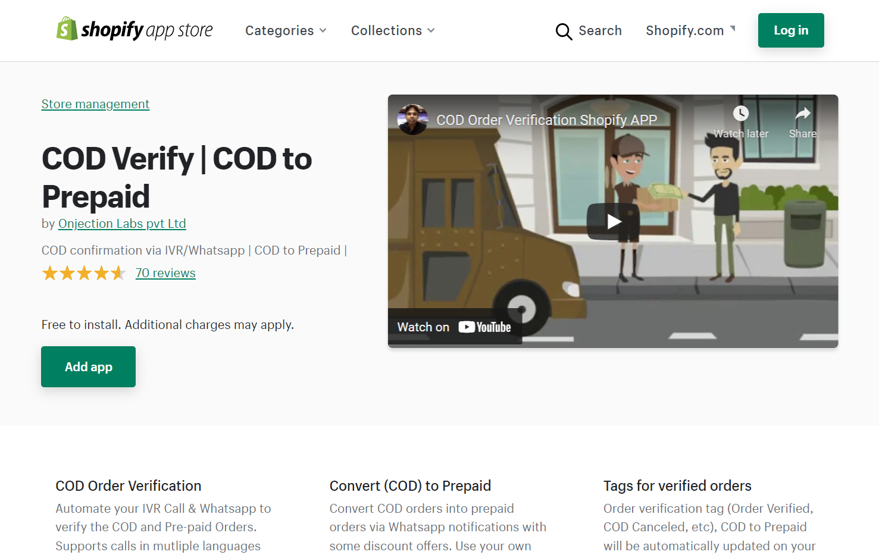Select the Store management category
Image resolution: width=879 pixels, height=558 pixels.
click(x=95, y=104)
